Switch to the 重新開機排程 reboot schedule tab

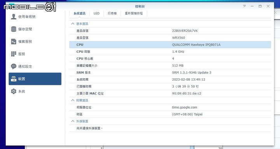point(134,13)
